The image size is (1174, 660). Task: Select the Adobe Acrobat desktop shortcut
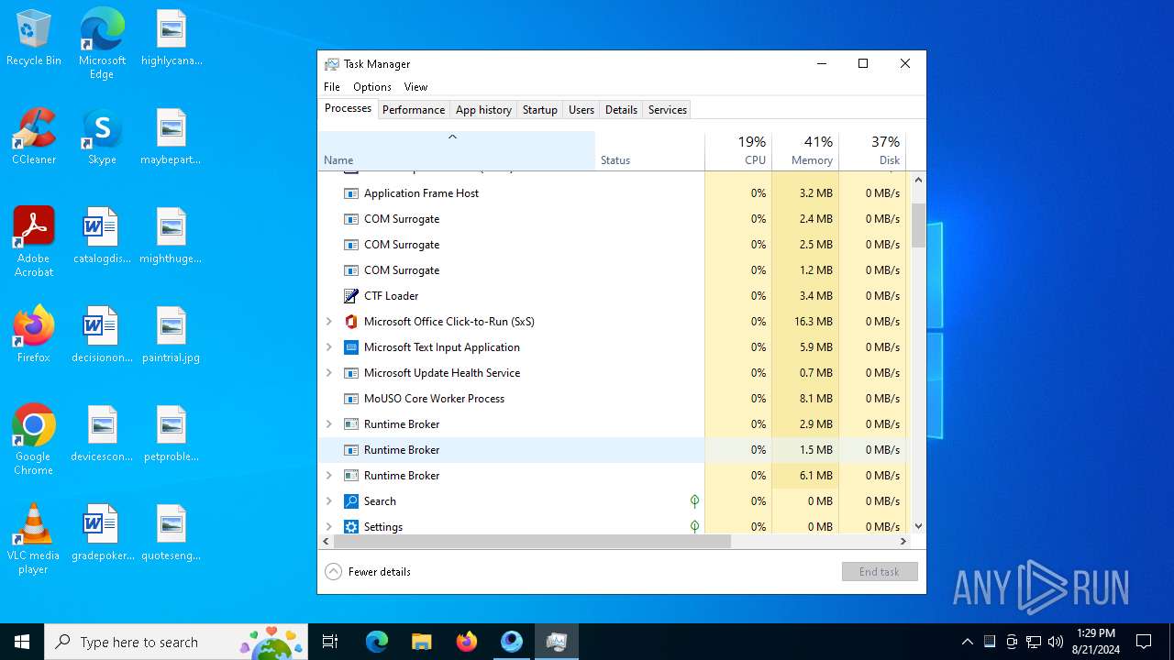[34, 242]
